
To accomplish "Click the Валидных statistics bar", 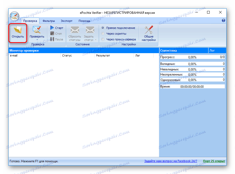I will (x=192, y=64).
